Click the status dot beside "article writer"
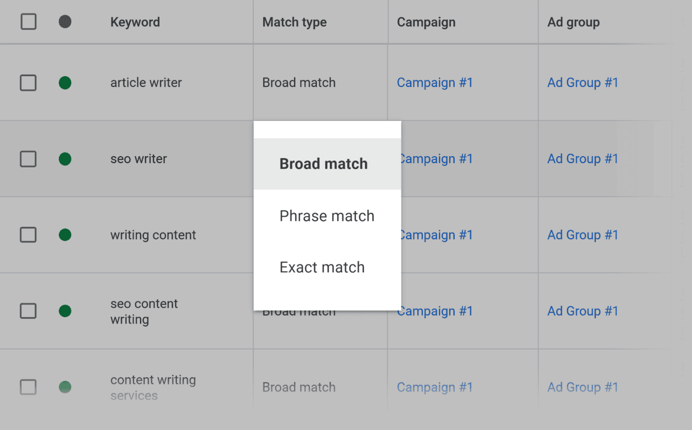 point(65,82)
